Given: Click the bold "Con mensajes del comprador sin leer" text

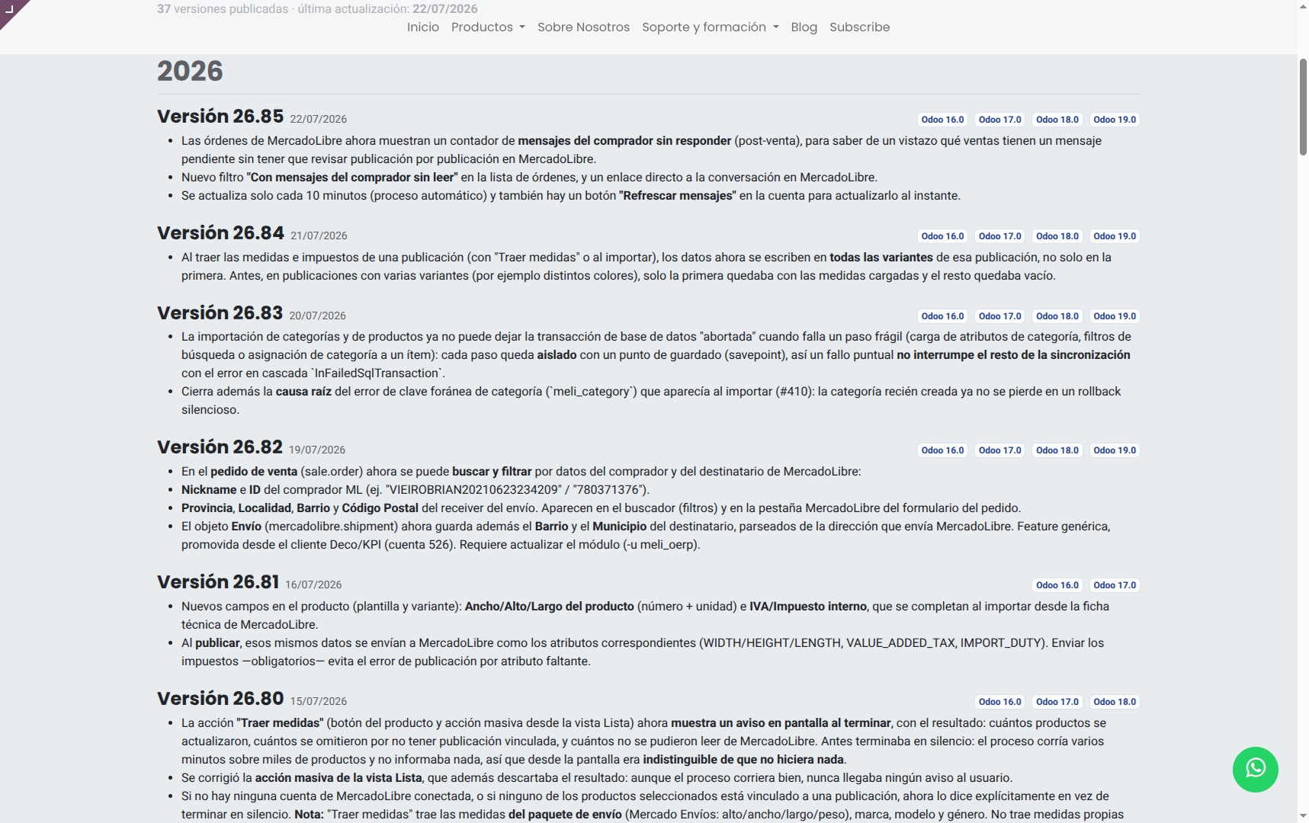Looking at the screenshot, I should (352, 178).
